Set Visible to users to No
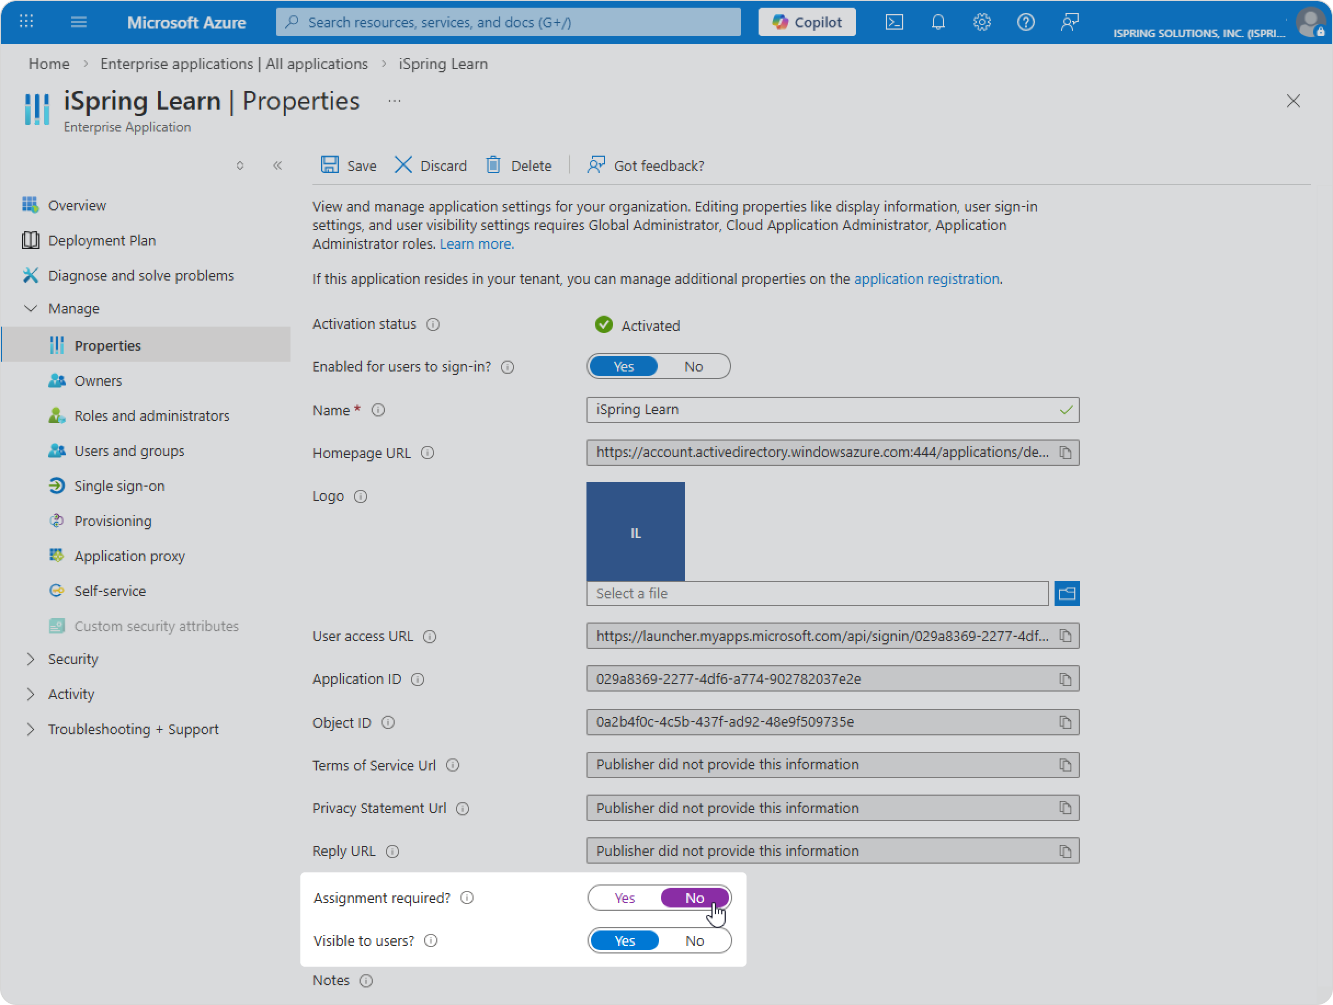Screen dimensions: 1333x1005 tap(694, 940)
